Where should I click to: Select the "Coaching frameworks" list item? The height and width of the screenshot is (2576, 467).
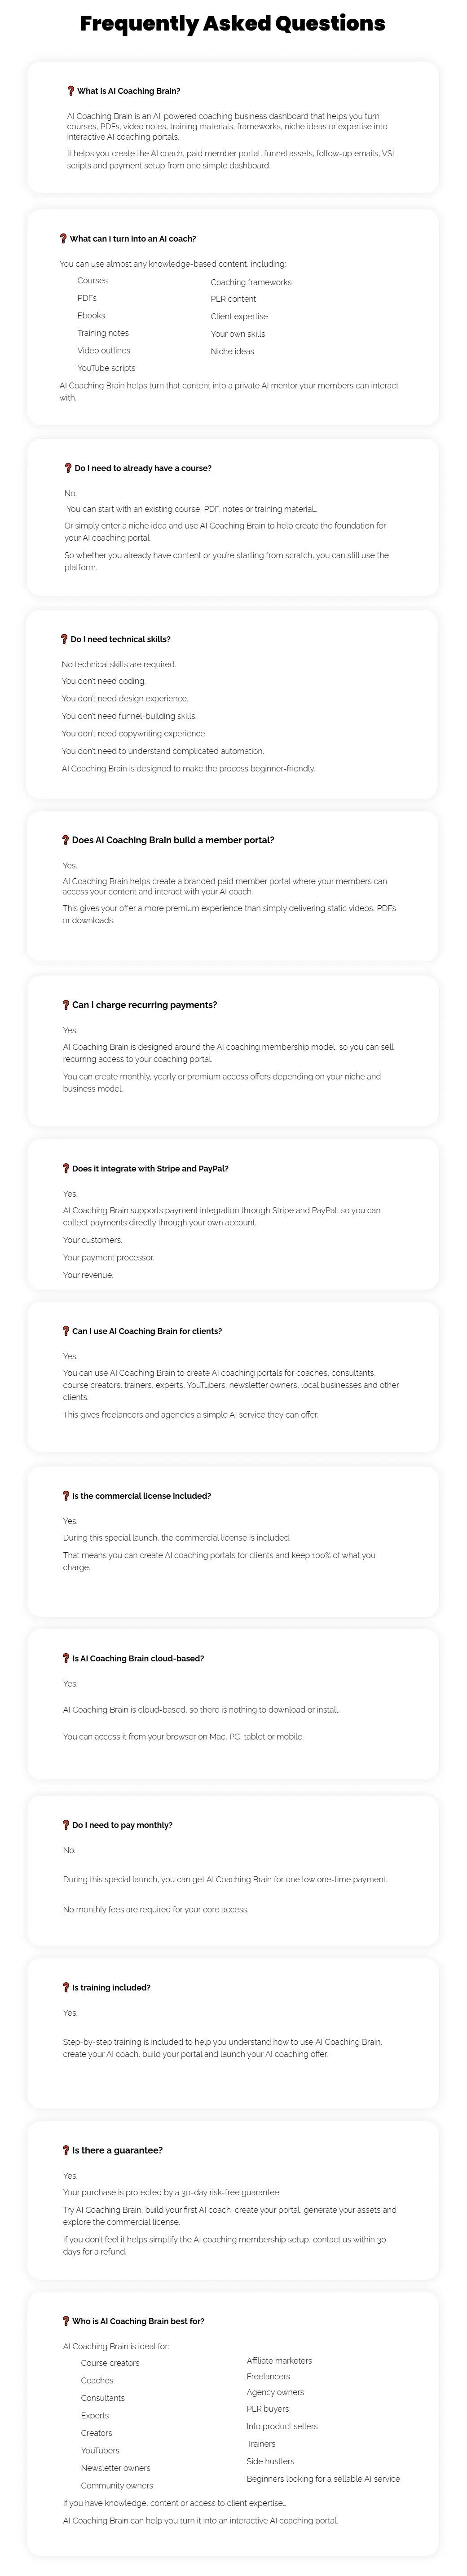pos(251,282)
